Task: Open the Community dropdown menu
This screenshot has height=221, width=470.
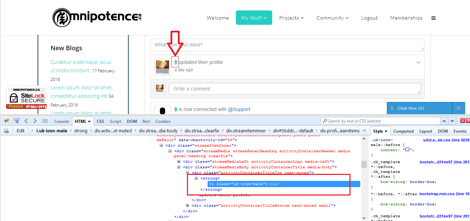Action: 333,18
